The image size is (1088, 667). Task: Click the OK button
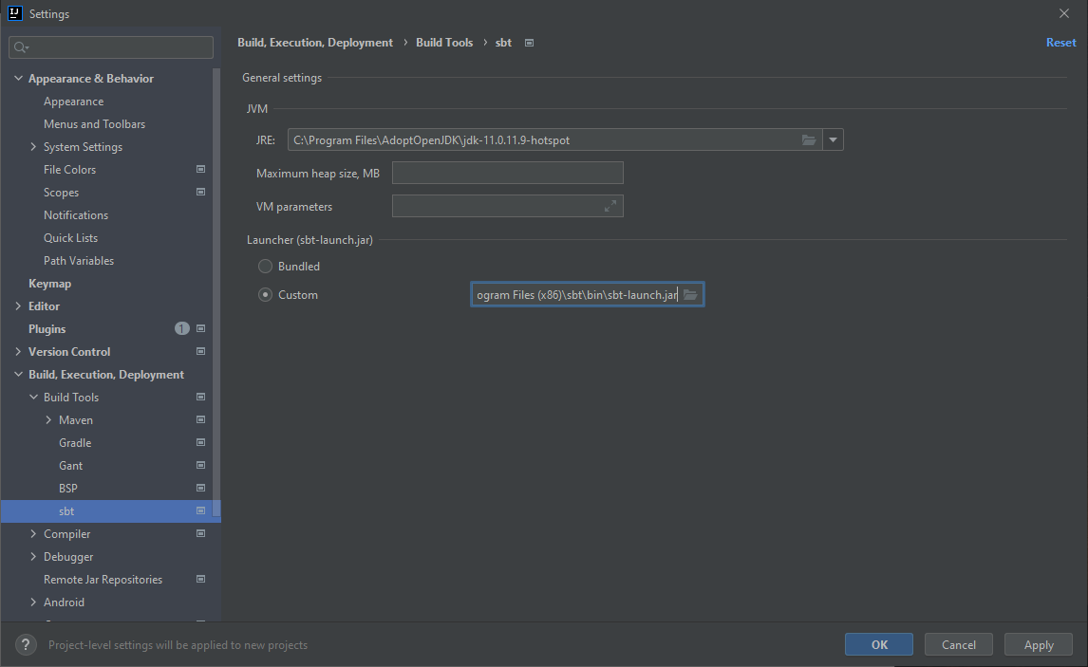click(x=879, y=645)
